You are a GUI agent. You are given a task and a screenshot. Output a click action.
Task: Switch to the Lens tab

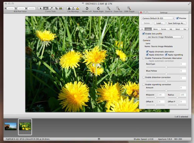point(148,29)
